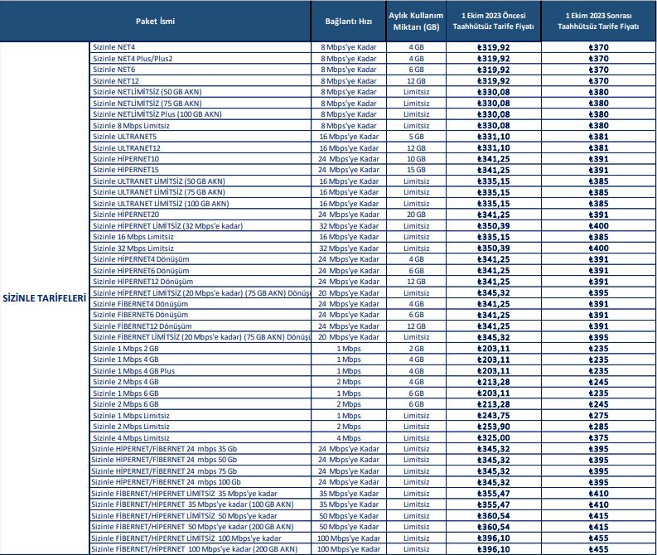Click the "Sizinle 1 Mbps 4 GB Plus" package
The height and width of the screenshot is (555, 657).
(x=133, y=371)
